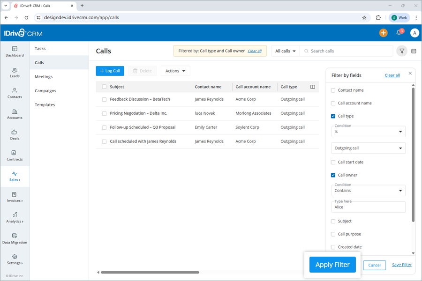Click the orange plus quick-create button
Viewport: 422px width, 281px height.
(x=383, y=33)
